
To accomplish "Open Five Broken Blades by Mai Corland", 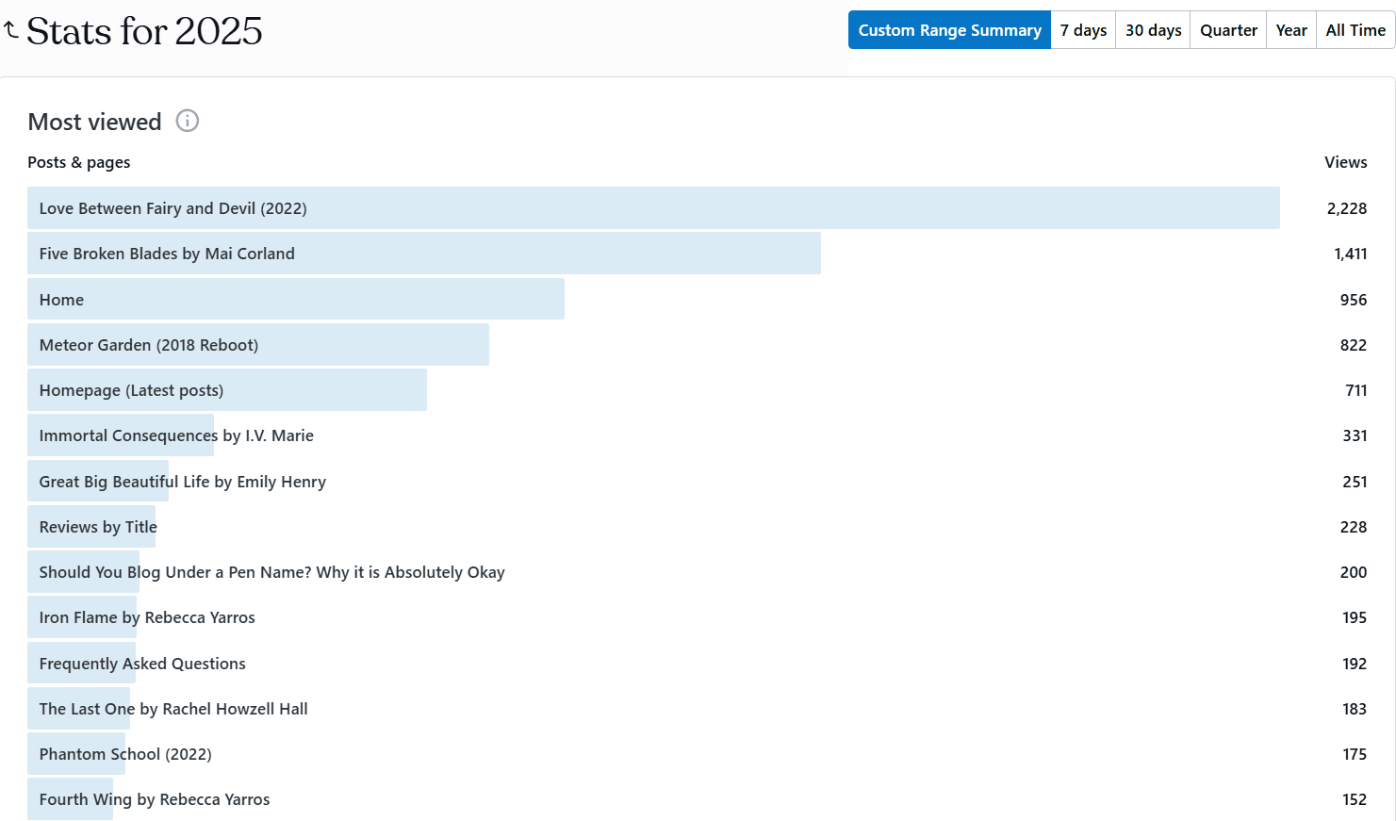I will (x=167, y=253).
